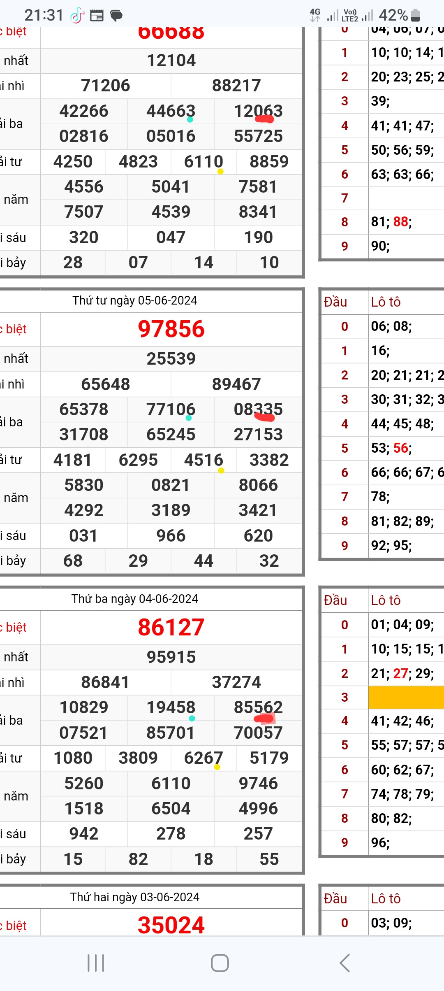
Task: Tap the special prize number 35024
Action: coord(171,926)
